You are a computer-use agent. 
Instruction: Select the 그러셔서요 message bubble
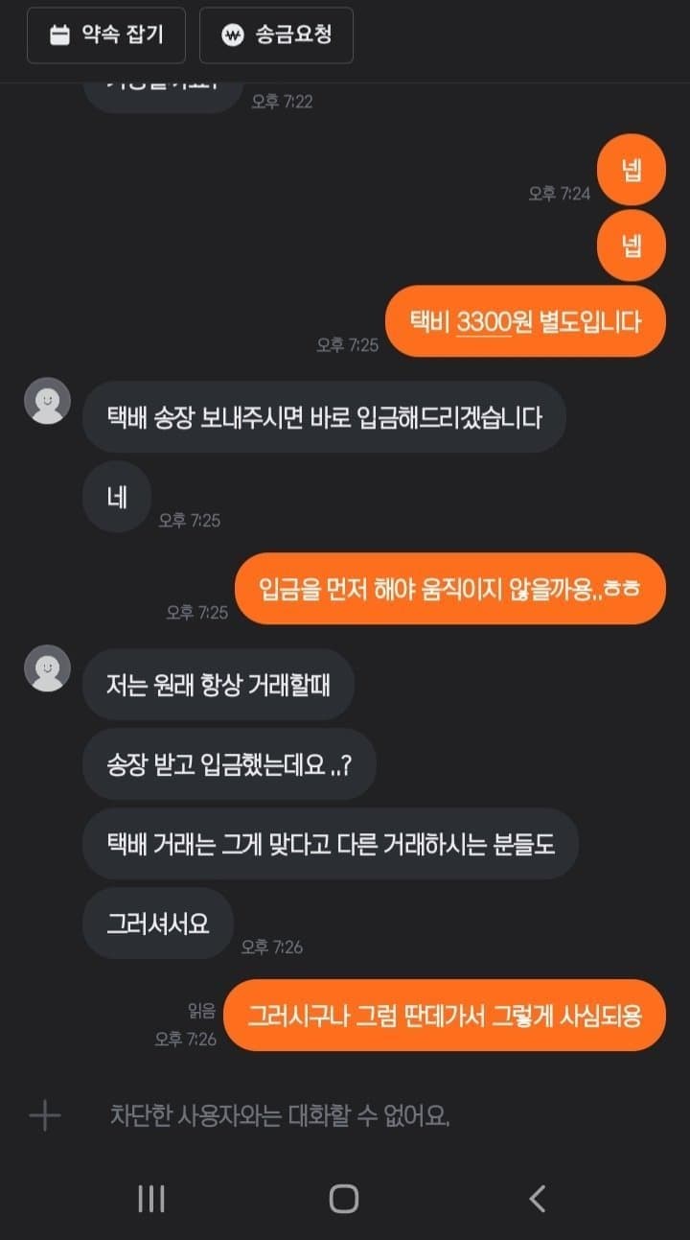[158, 923]
